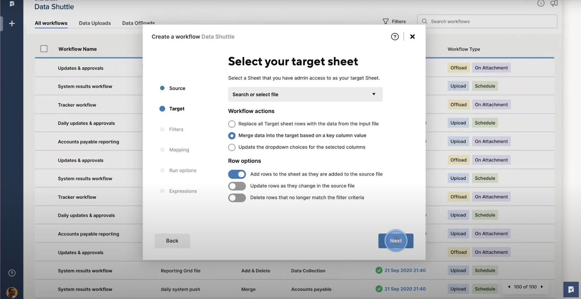Image resolution: width=581 pixels, height=299 pixels.
Task: Switch to the All workflows tab
Action: 51,23
